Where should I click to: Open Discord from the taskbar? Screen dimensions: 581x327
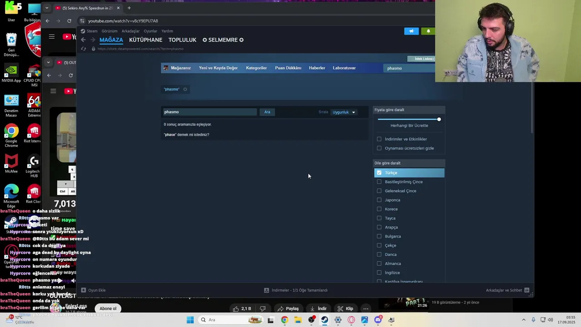click(378, 320)
